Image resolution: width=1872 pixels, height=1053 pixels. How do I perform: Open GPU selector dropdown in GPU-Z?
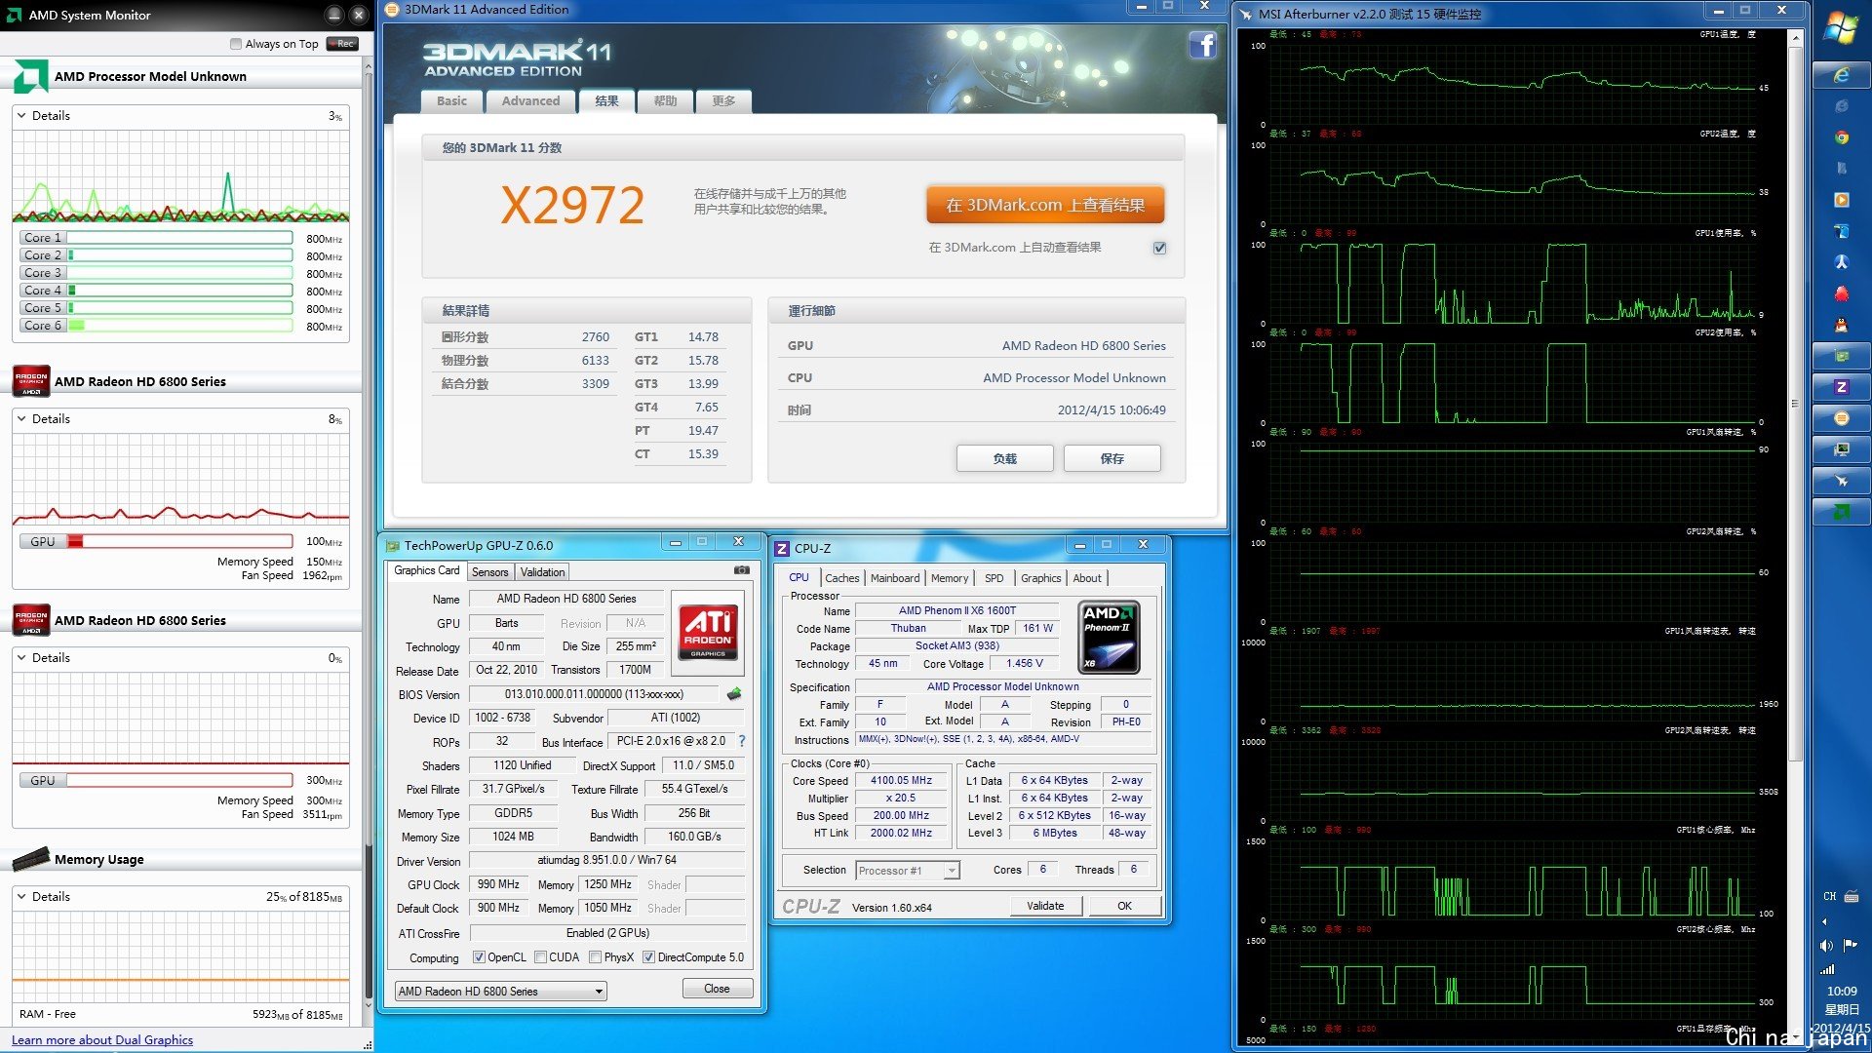[500, 992]
